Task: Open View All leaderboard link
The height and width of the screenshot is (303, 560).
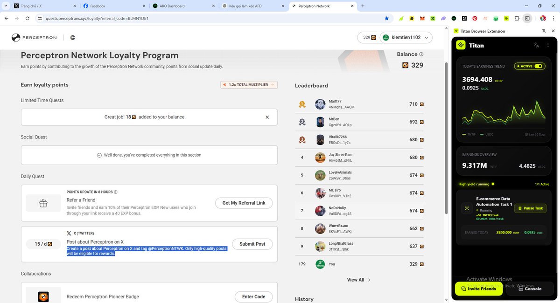Action: [358, 280]
